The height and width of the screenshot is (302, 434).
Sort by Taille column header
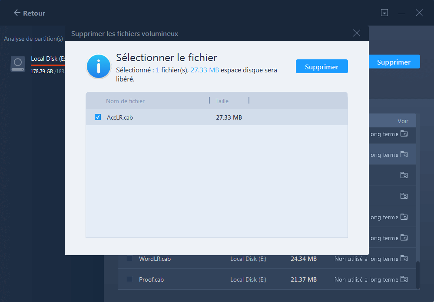tap(222, 101)
